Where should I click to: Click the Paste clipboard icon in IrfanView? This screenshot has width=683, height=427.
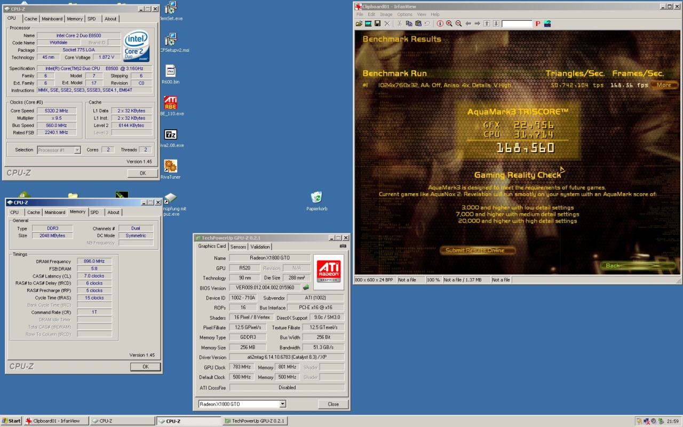tap(418, 23)
